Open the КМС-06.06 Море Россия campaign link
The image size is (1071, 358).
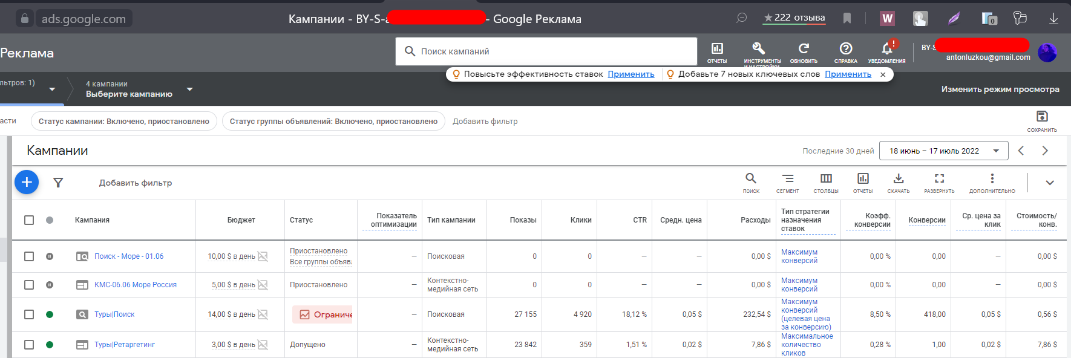(136, 285)
